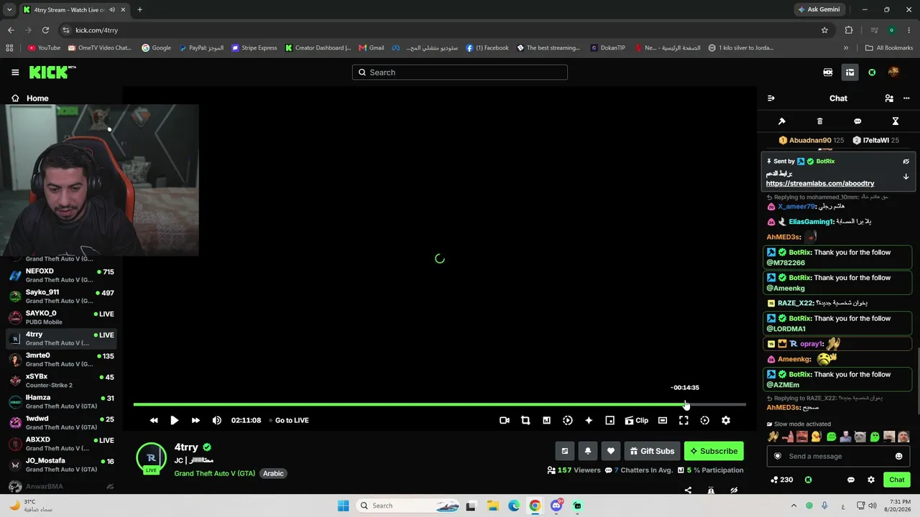
Task: Jump to Go to LIVE
Action: 292,420
